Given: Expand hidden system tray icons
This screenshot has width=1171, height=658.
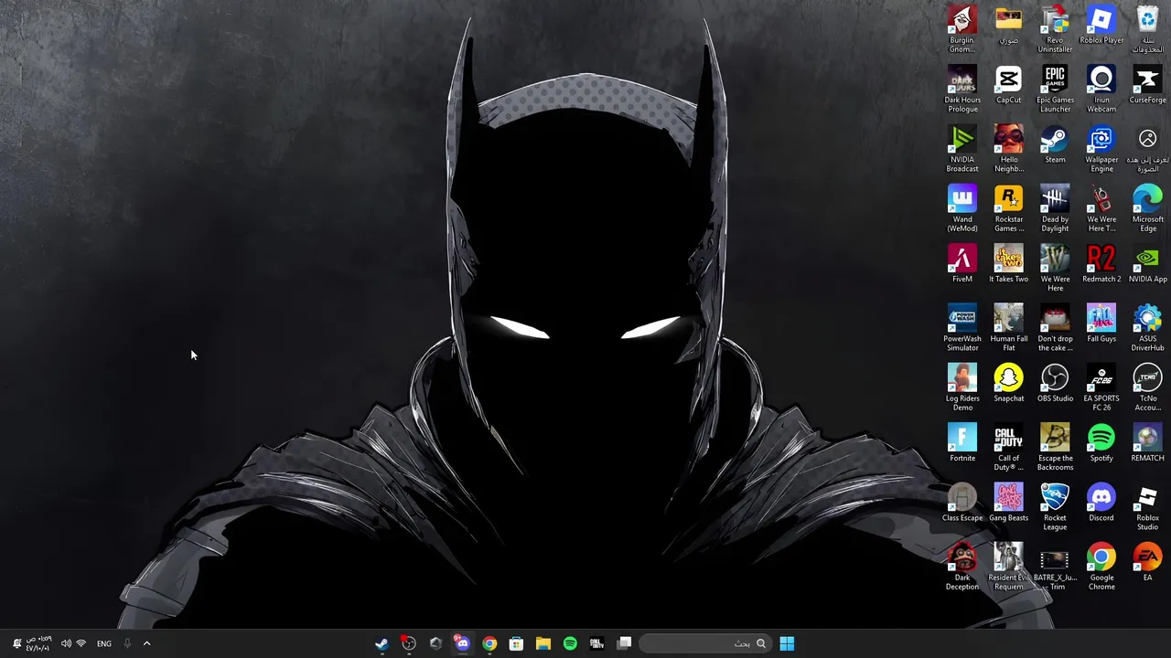Looking at the screenshot, I should (x=146, y=643).
